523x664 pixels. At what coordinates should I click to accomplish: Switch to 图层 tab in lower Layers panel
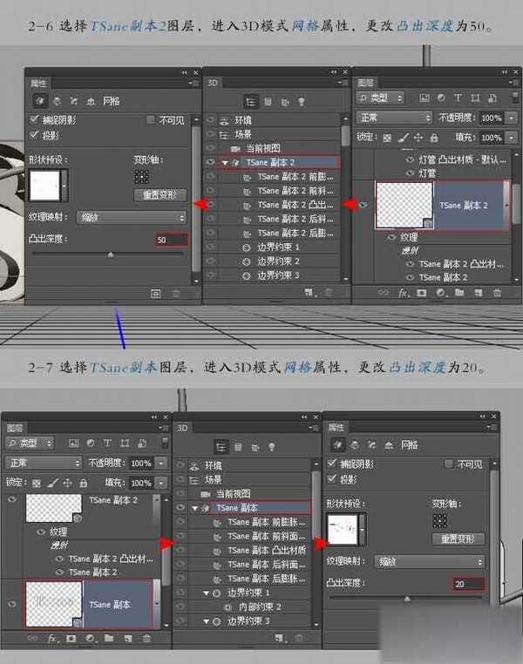16,428
